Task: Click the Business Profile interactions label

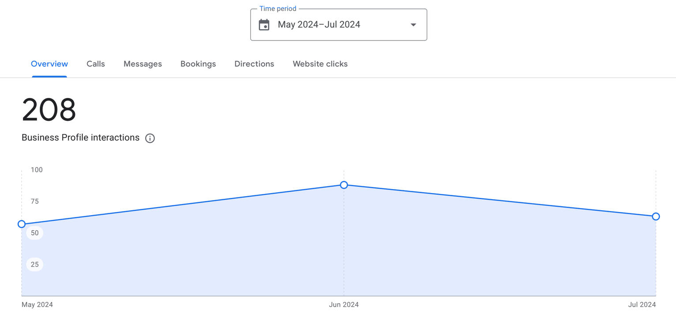Action: [80, 137]
